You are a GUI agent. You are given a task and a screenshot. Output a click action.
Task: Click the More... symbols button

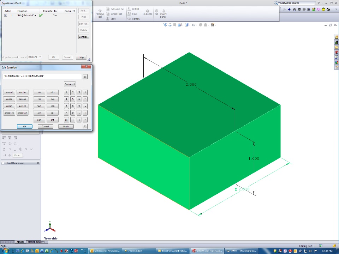click(18, 155)
